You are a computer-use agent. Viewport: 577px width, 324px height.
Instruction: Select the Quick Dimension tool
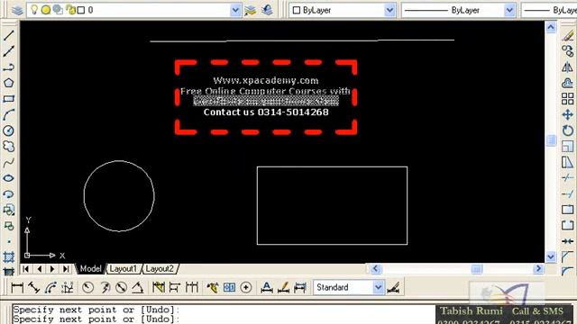tap(159, 287)
